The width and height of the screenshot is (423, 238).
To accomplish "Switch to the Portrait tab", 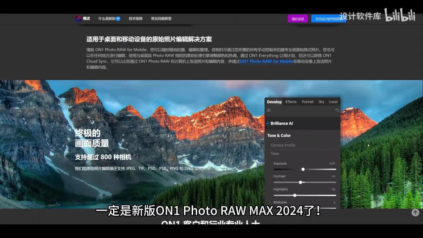I will pos(308,102).
